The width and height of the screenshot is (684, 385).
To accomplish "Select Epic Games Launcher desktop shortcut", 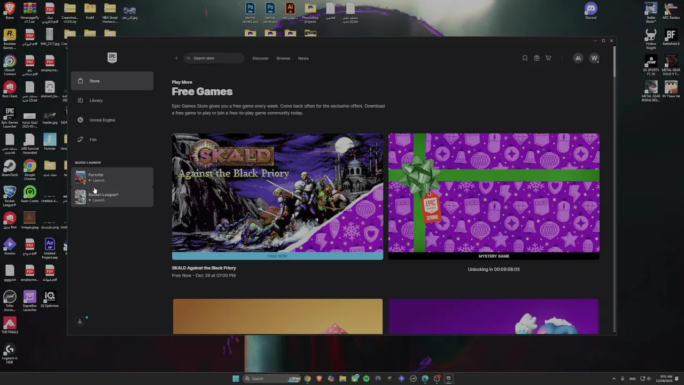I will 10,118.
